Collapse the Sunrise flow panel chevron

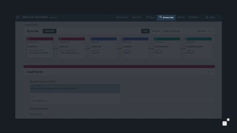point(212,31)
